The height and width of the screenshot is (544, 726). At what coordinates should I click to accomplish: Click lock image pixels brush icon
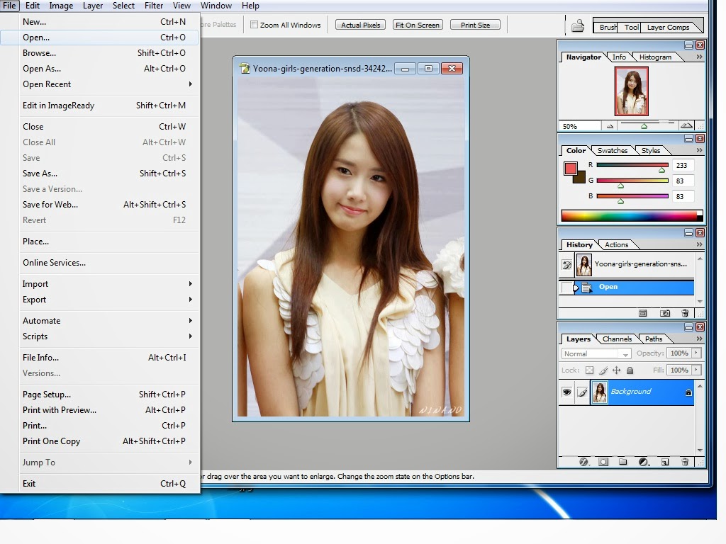[x=603, y=370]
